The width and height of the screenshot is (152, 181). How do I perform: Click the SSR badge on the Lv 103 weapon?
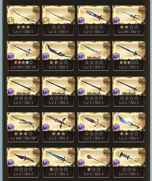(x=36, y=45)
